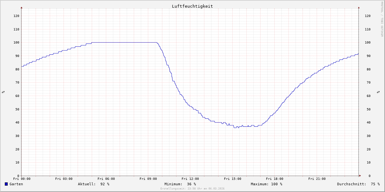This screenshot has width=385, height=192.
Task: Click the Fri 03:00 time axis label
Action: [64, 179]
